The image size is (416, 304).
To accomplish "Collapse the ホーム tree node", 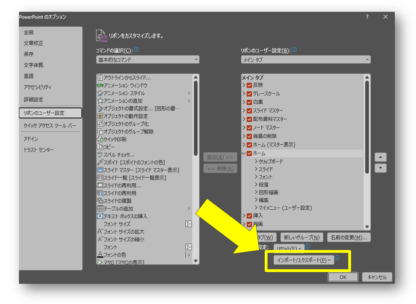I will tap(244, 153).
